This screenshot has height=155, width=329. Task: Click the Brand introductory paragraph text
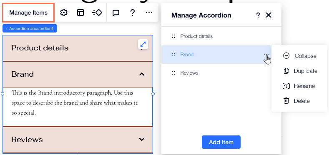(x=75, y=103)
